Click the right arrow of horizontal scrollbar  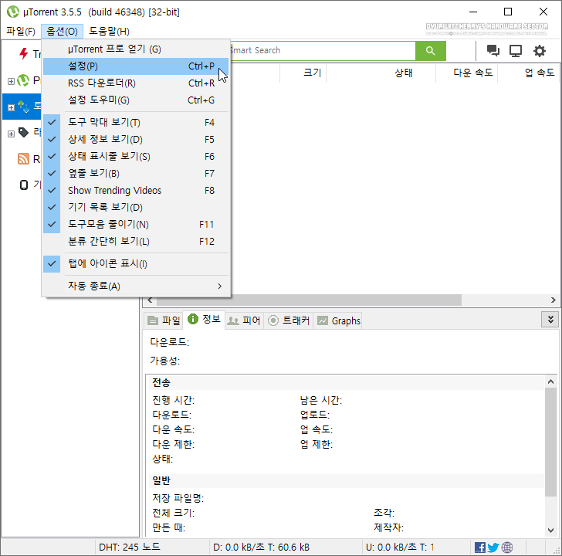coord(553,300)
